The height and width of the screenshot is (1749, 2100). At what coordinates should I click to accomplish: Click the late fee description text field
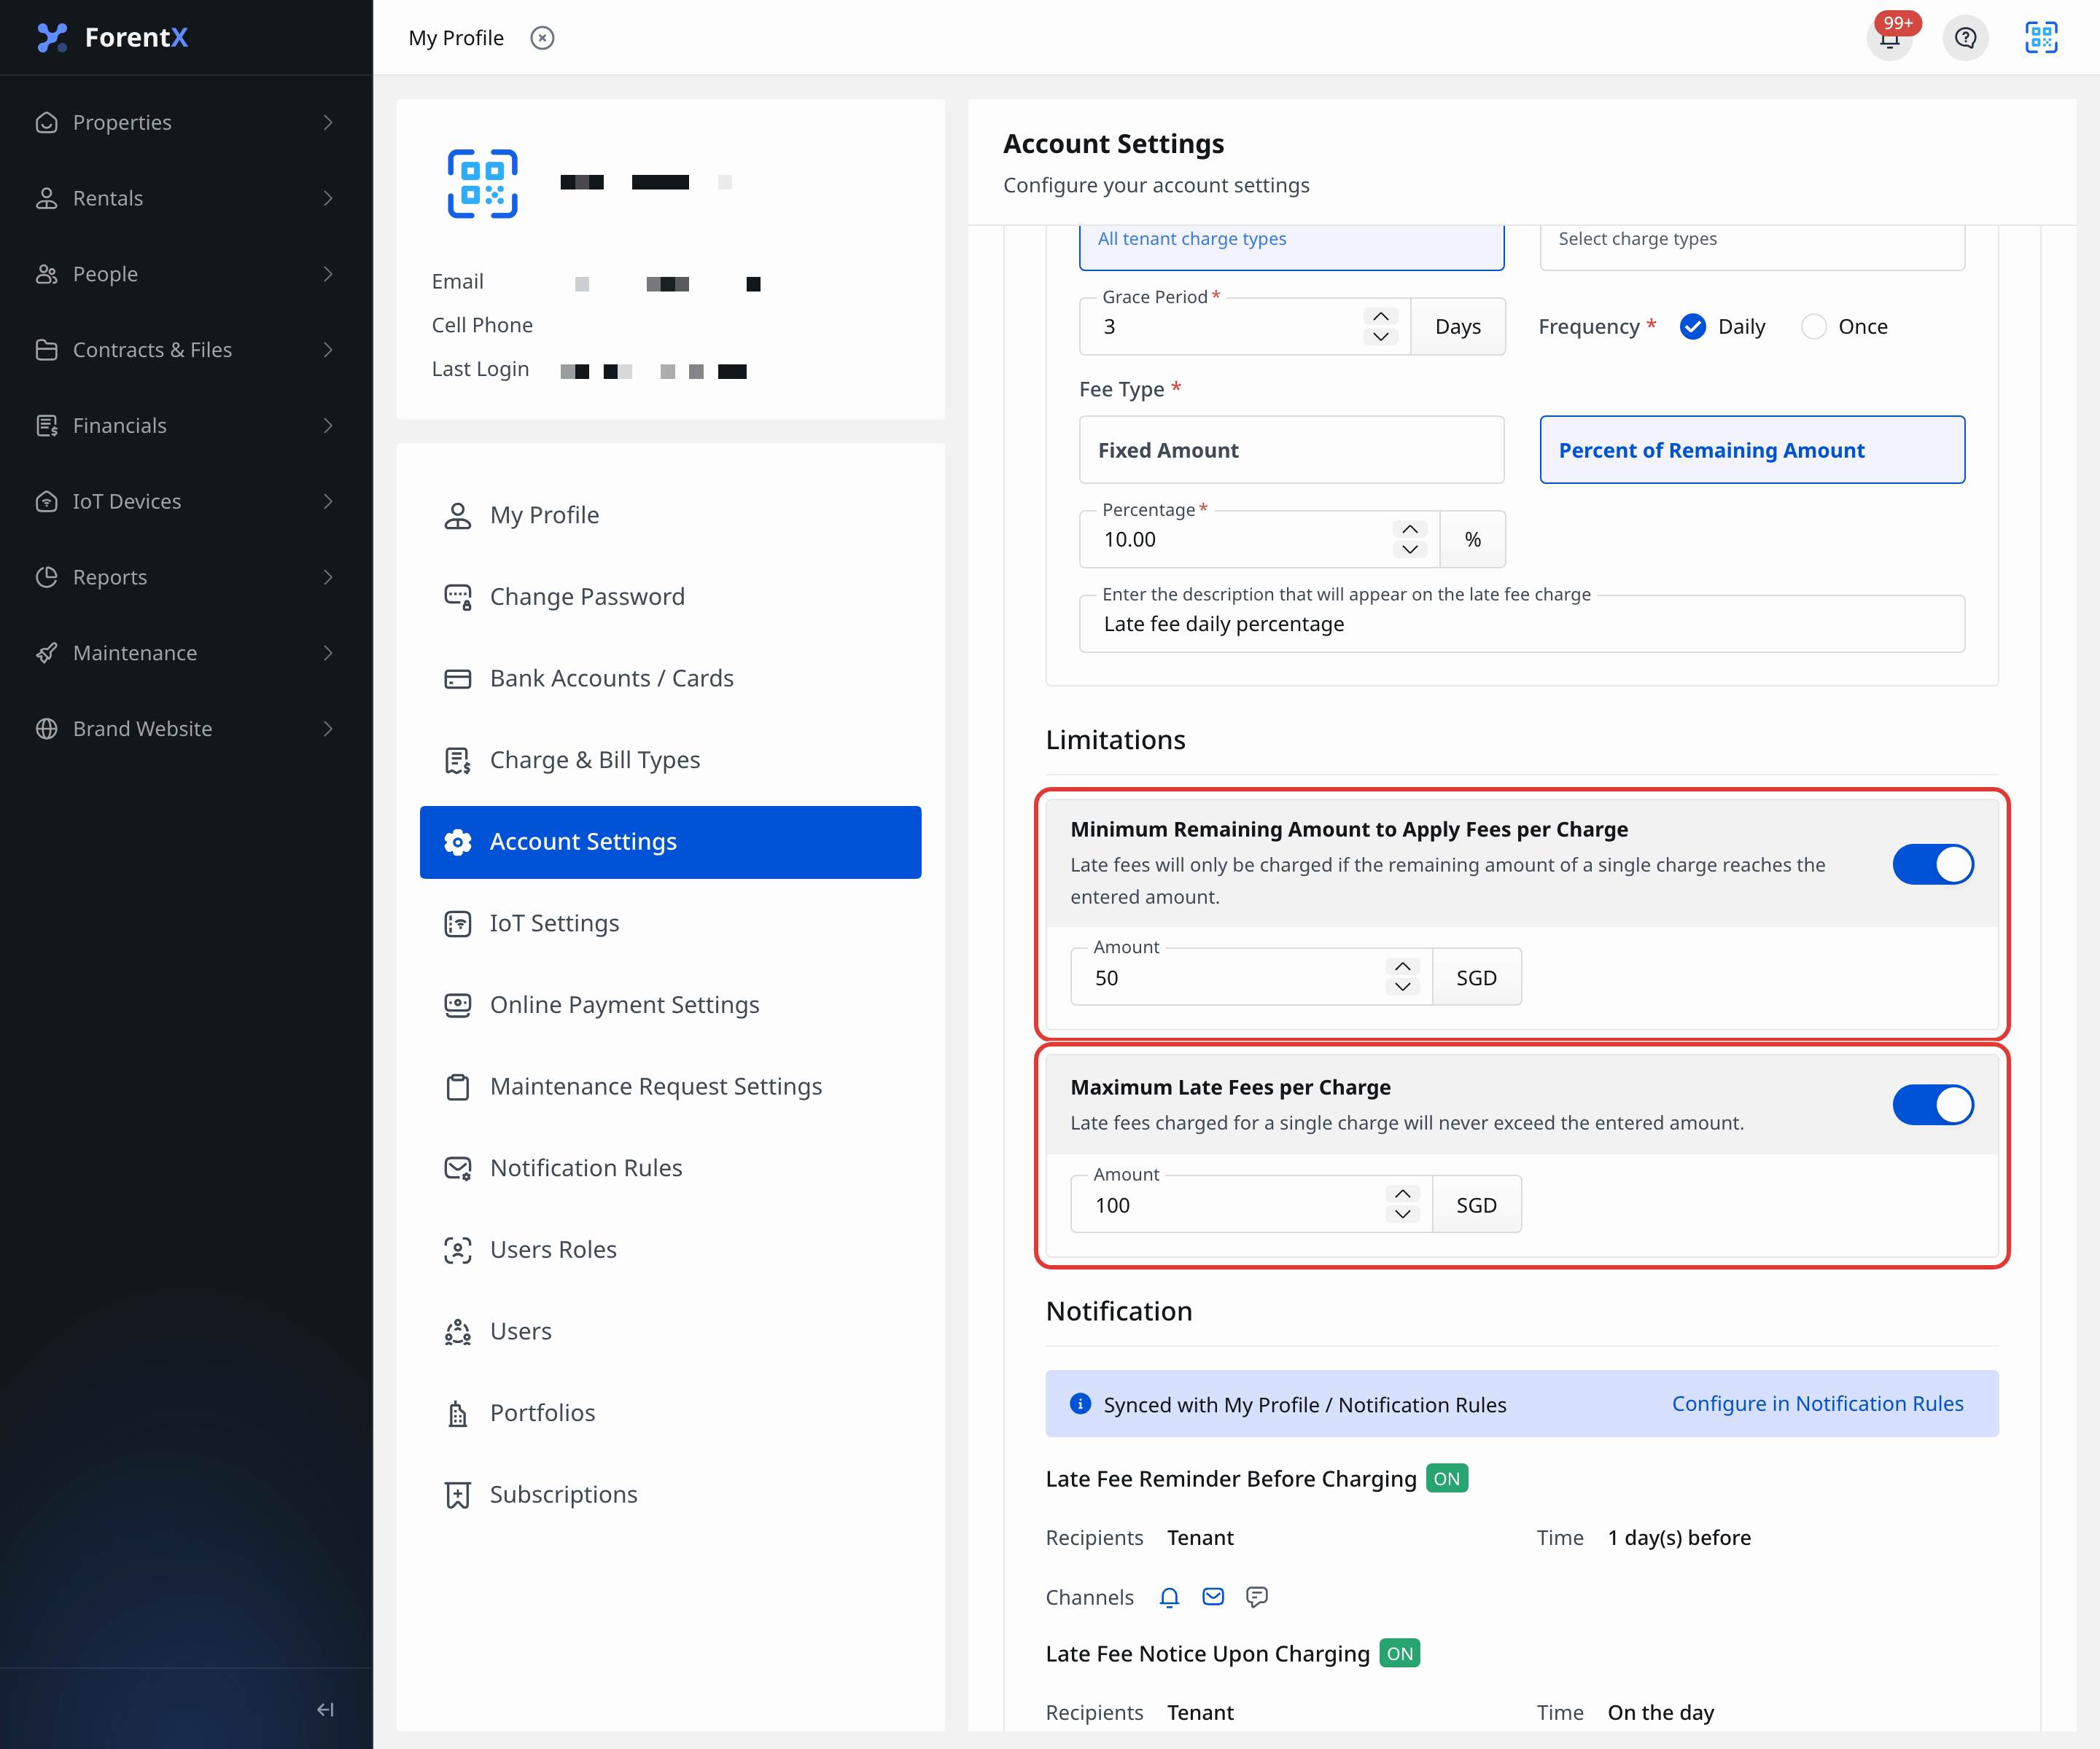pyautogui.click(x=1521, y=625)
